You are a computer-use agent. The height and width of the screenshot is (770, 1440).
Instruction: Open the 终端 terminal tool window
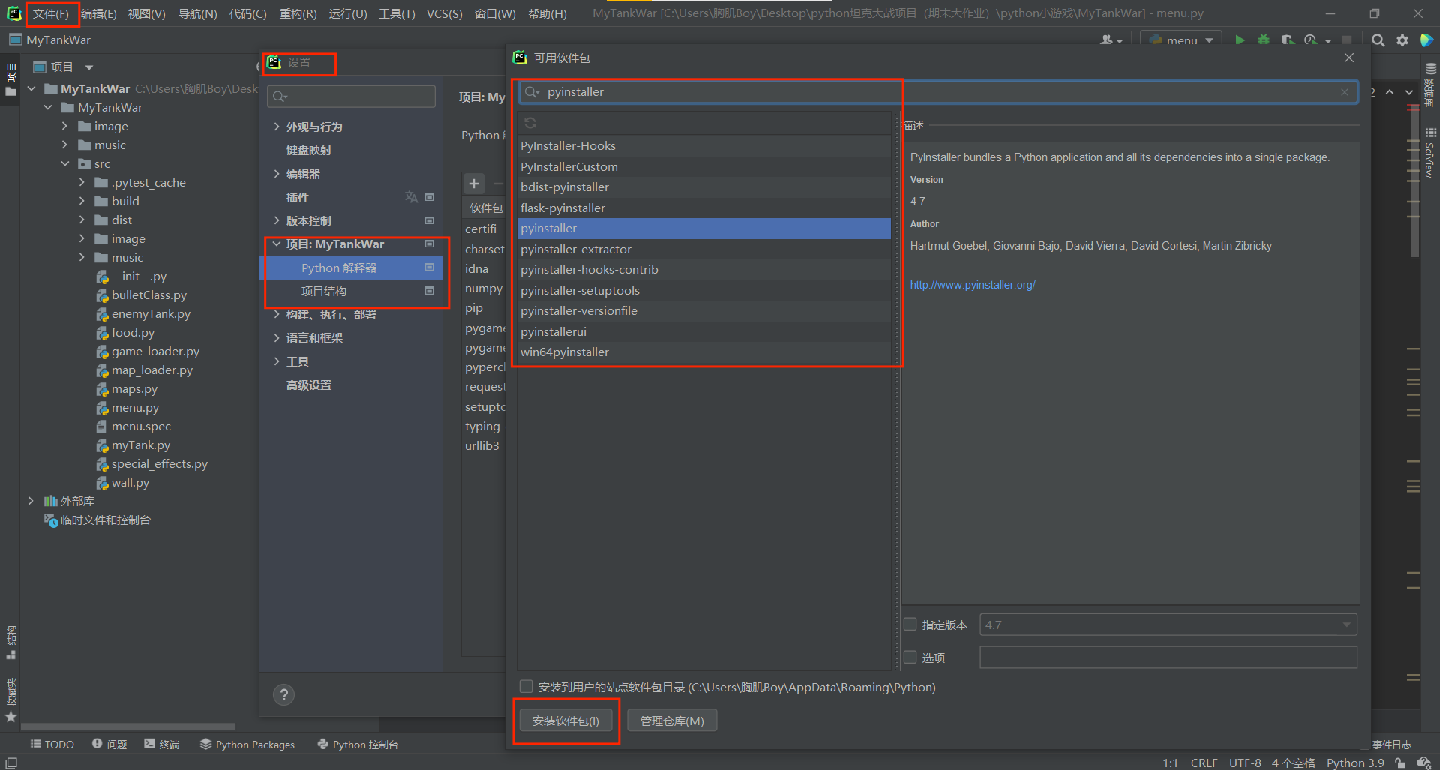[162, 744]
